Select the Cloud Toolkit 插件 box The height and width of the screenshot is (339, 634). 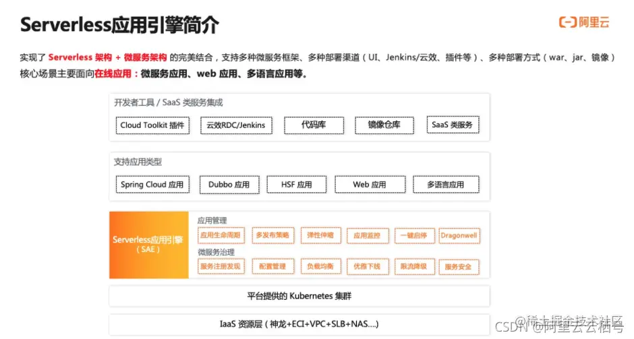152,125
